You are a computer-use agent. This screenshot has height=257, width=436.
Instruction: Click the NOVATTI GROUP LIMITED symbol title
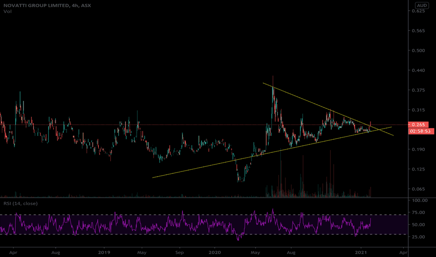(47, 5)
